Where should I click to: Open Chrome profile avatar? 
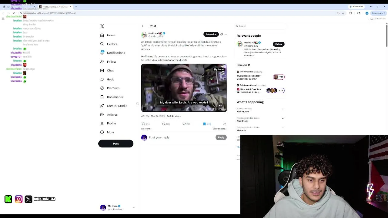[x=367, y=13]
